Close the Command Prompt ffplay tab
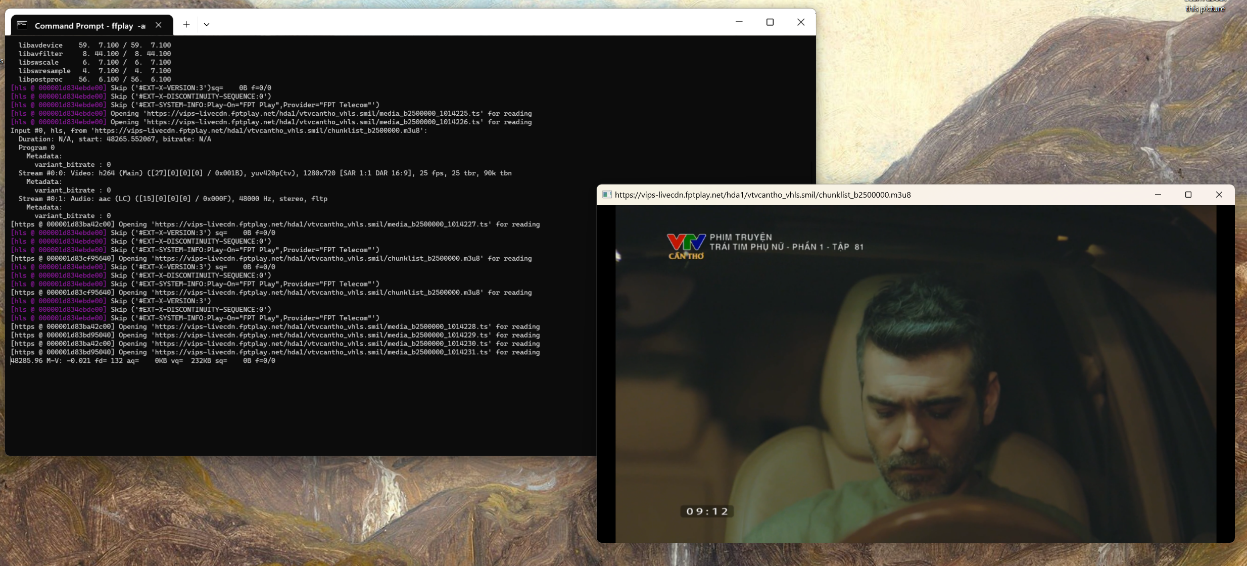 pyautogui.click(x=159, y=25)
